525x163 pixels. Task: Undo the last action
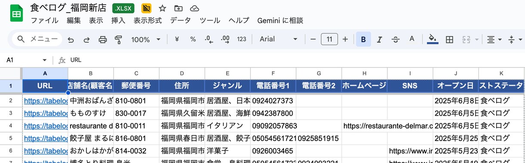pos(71,40)
